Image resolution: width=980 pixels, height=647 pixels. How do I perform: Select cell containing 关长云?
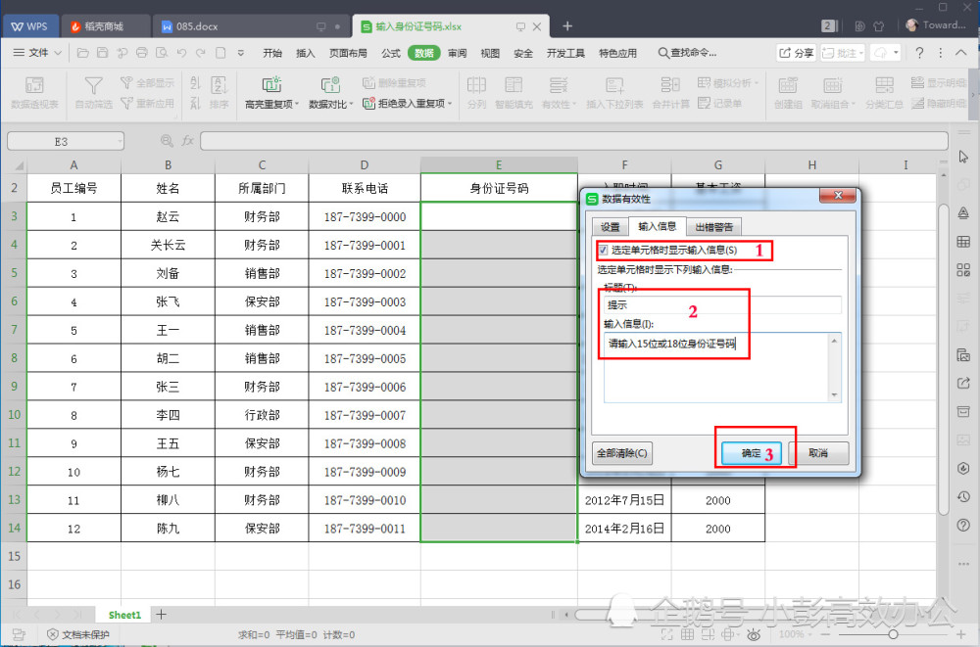point(168,245)
